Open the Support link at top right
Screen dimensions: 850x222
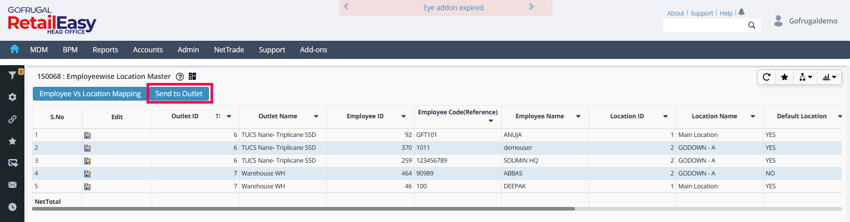click(x=702, y=13)
